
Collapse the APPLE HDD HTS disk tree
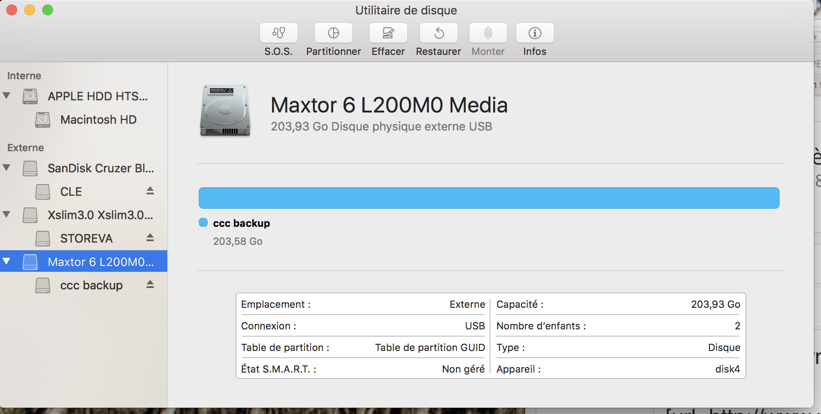pos(7,96)
